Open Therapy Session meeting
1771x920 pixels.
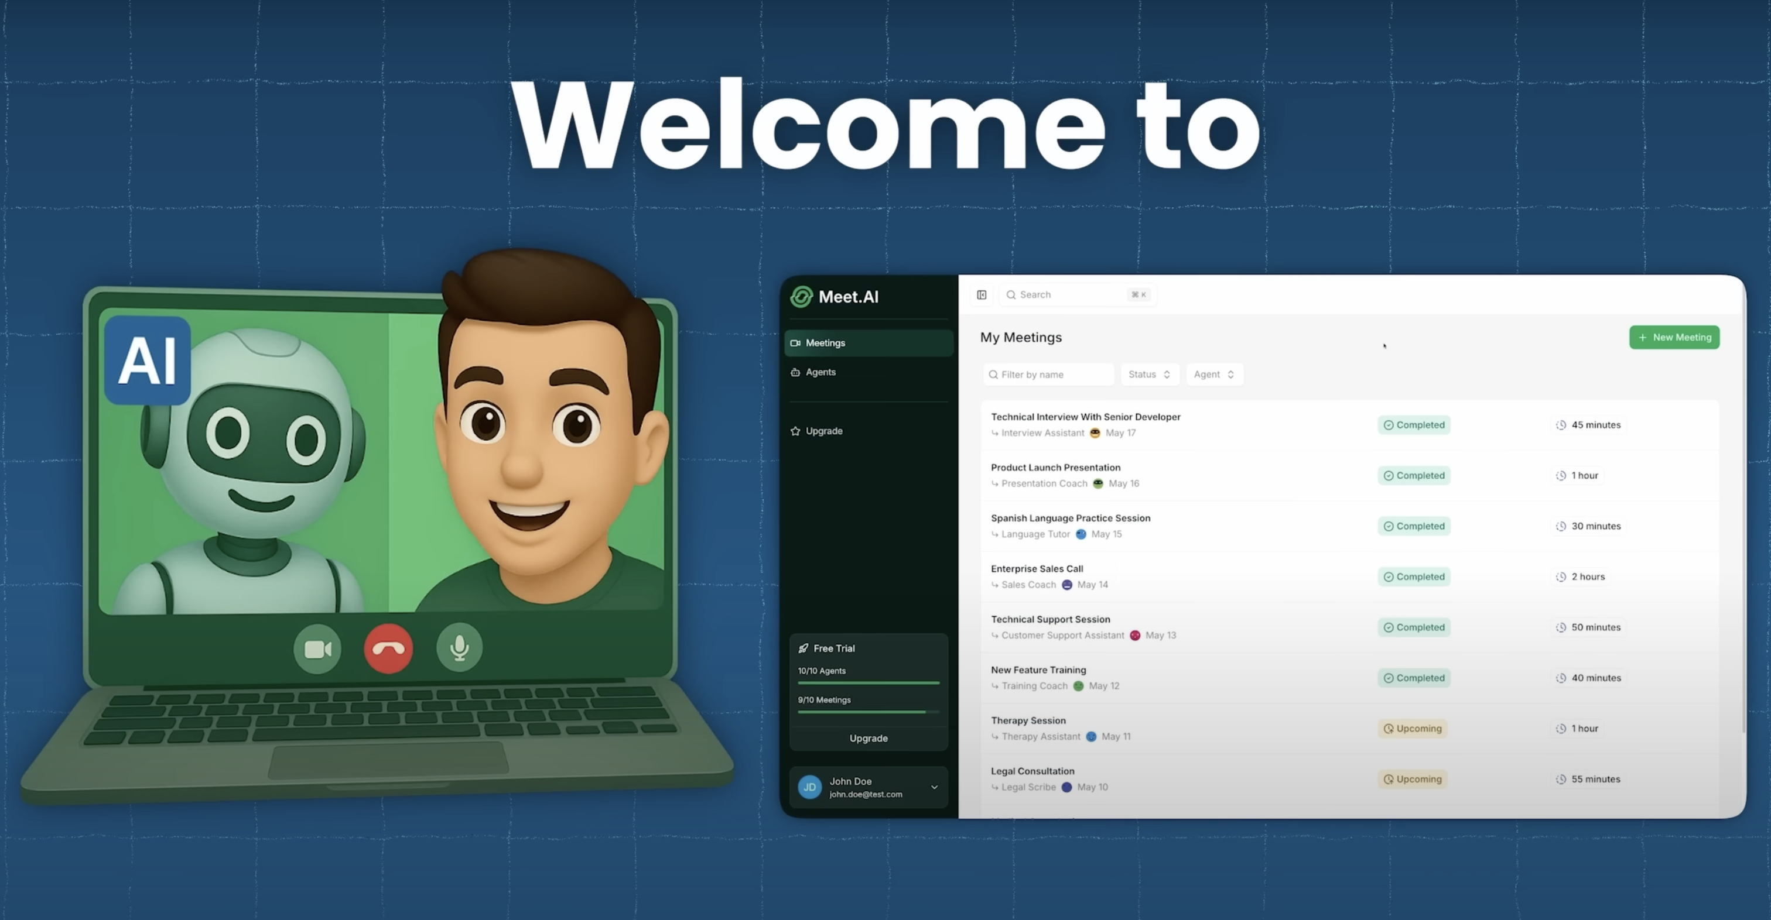[1349, 728]
